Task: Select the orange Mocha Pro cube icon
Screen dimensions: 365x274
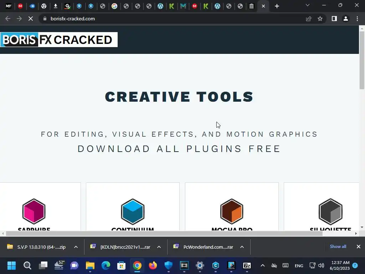Action: [x=232, y=211]
